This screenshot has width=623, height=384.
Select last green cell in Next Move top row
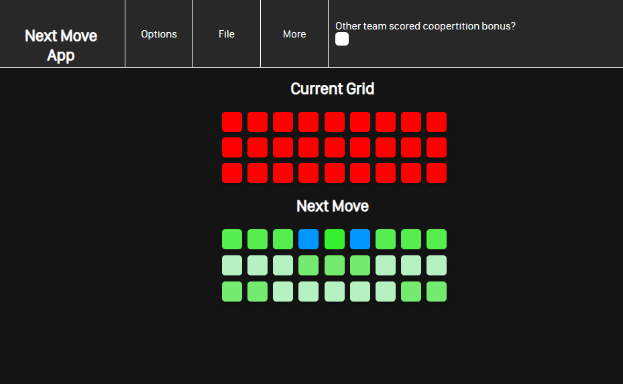click(437, 239)
